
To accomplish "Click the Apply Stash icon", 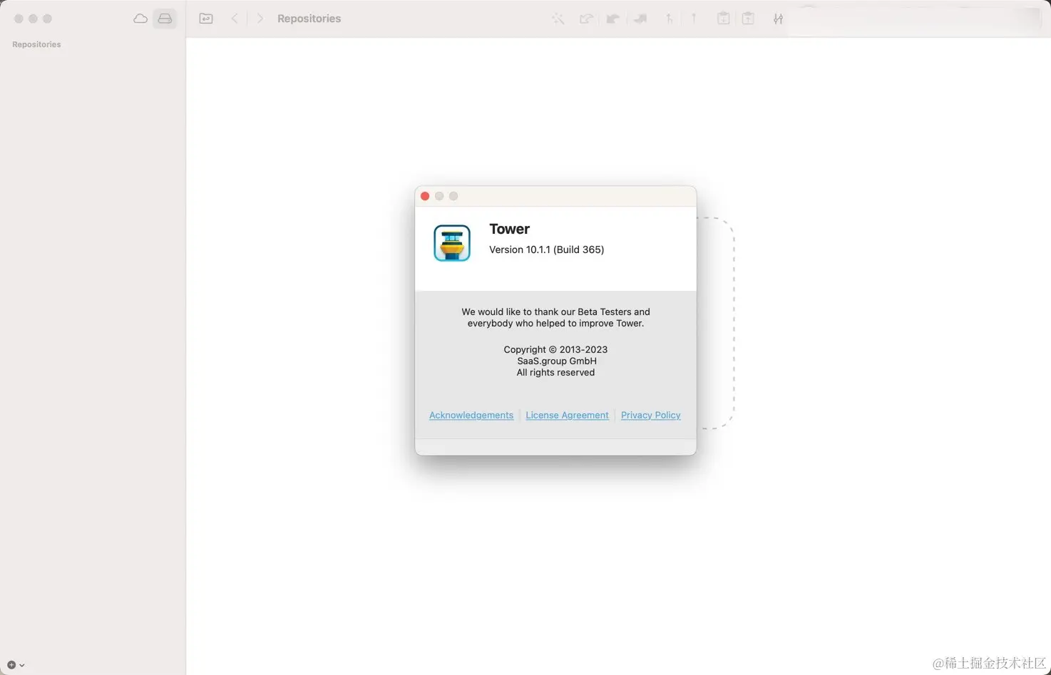I will point(748,19).
